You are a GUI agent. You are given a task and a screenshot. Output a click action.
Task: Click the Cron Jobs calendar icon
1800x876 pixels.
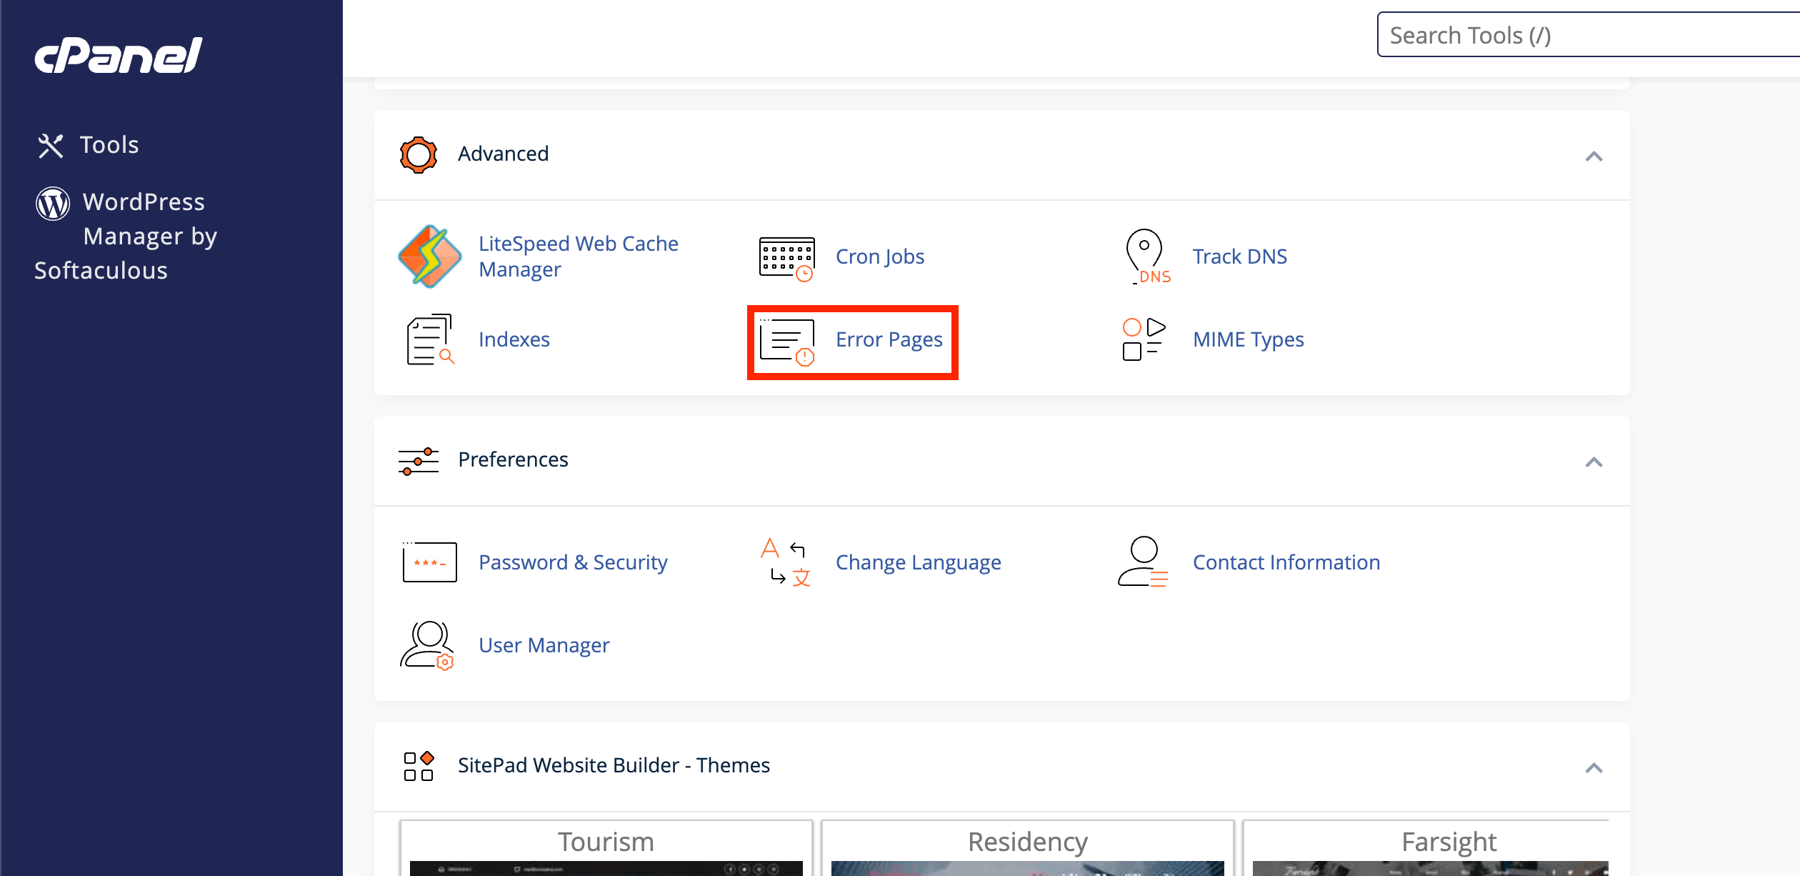786,259
